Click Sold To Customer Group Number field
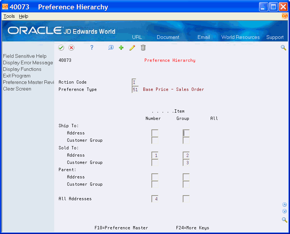Image resolution: width=290 pixels, height=234 pixels. click(155, 162)
